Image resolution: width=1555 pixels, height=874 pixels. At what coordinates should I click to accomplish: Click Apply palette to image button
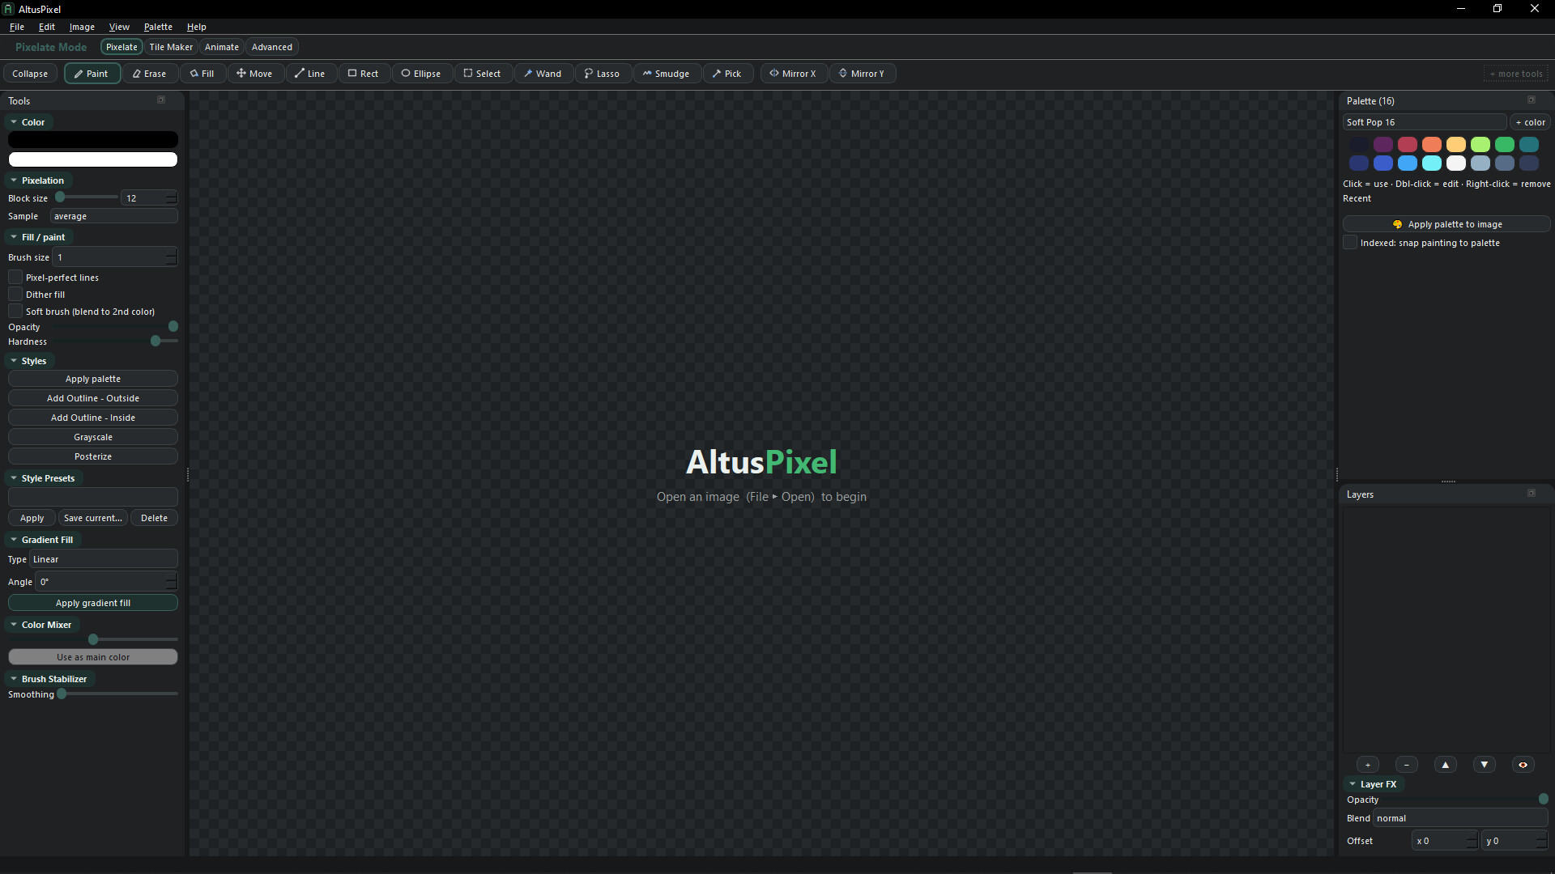pyautogui.click(x=1446, y=224)
